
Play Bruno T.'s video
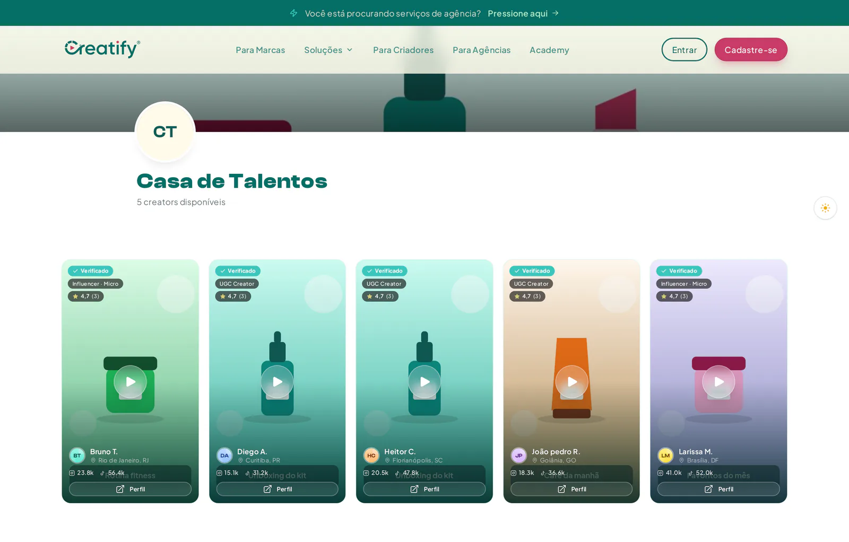[x=130, y=382]
